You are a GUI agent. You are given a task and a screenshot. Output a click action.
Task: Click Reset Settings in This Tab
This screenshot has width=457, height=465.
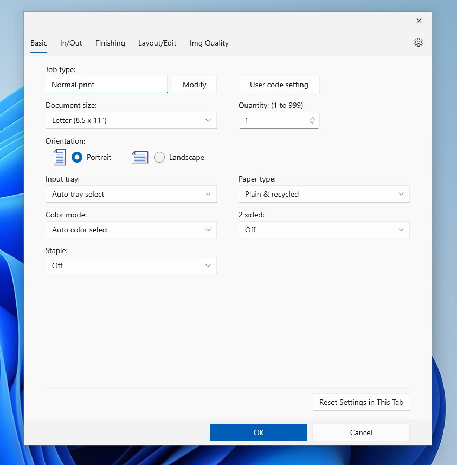[361, 402]
